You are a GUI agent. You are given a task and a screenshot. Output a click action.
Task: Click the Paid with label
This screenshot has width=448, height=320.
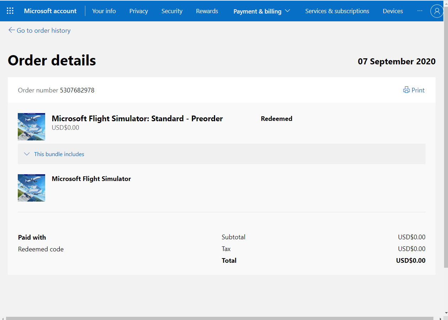[32, 238]
